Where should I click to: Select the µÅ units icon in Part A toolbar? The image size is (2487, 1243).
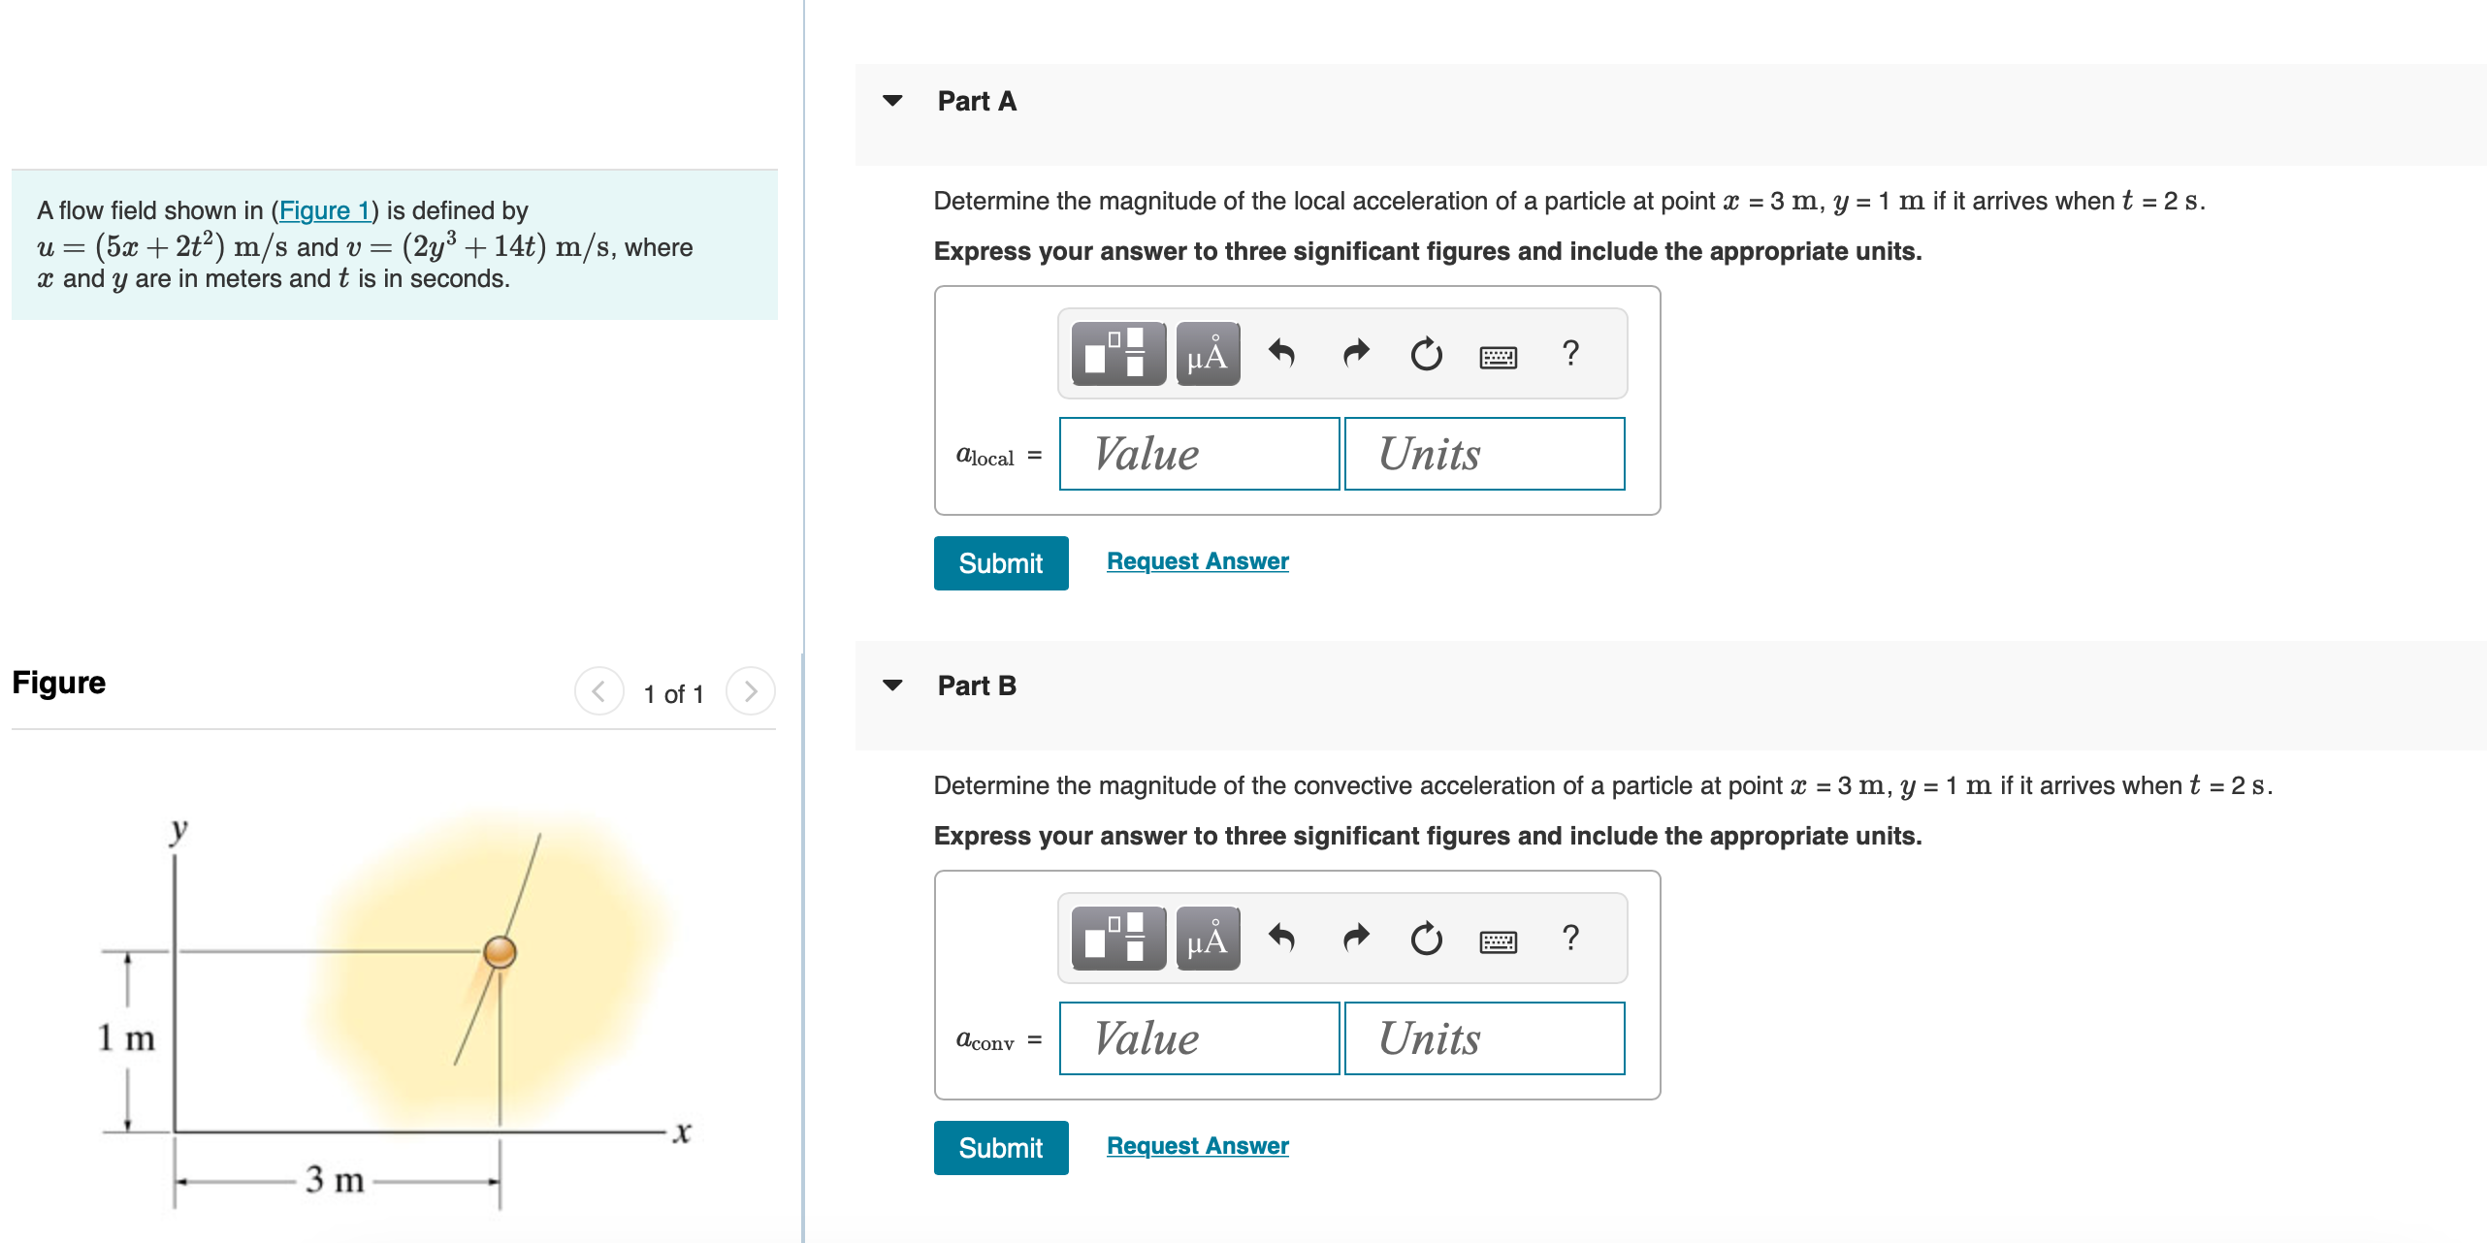click(1206, 354)
